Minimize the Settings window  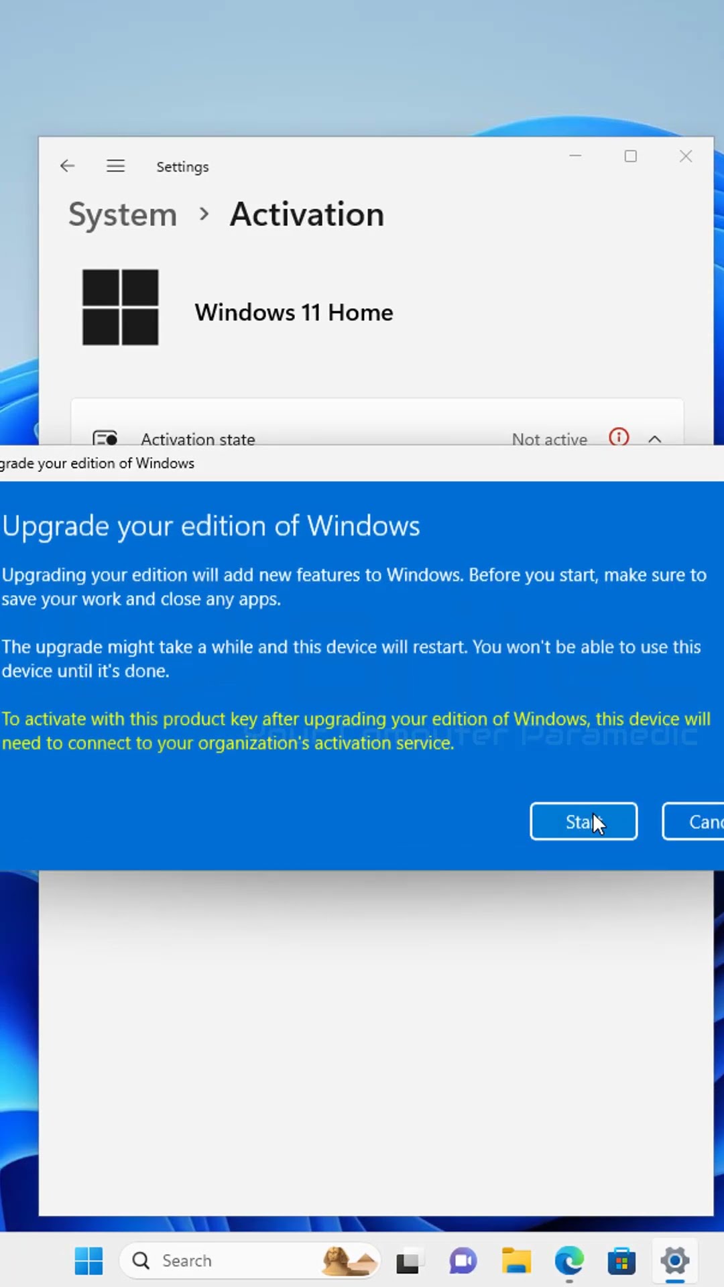click(x=575, y=156)
